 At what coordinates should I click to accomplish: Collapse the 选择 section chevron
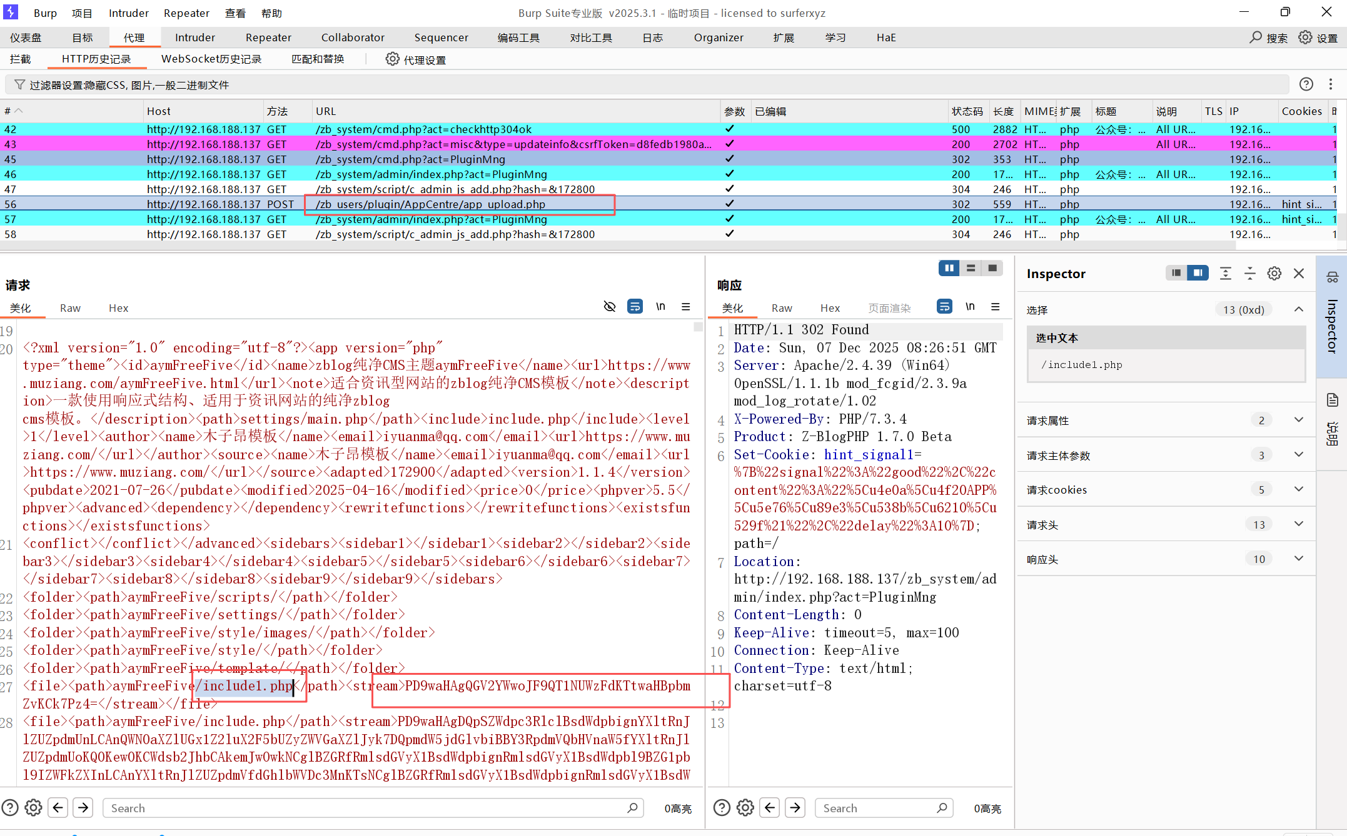pyautogui.click(x=1299, y=309)
